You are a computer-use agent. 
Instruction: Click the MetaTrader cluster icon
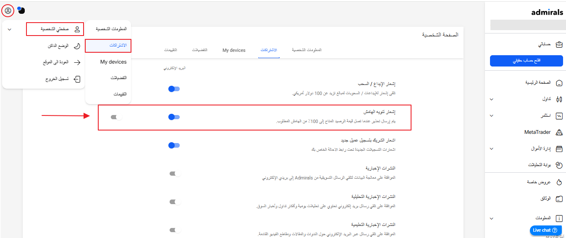(x=559, y=132)
